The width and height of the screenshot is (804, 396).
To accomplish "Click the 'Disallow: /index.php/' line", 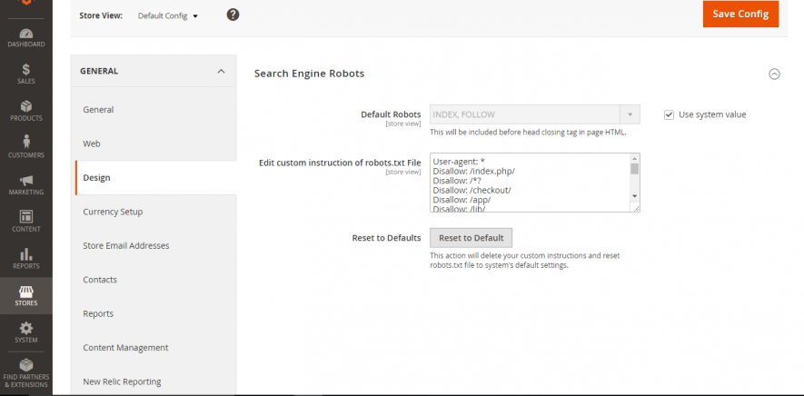I will [474, 172].
